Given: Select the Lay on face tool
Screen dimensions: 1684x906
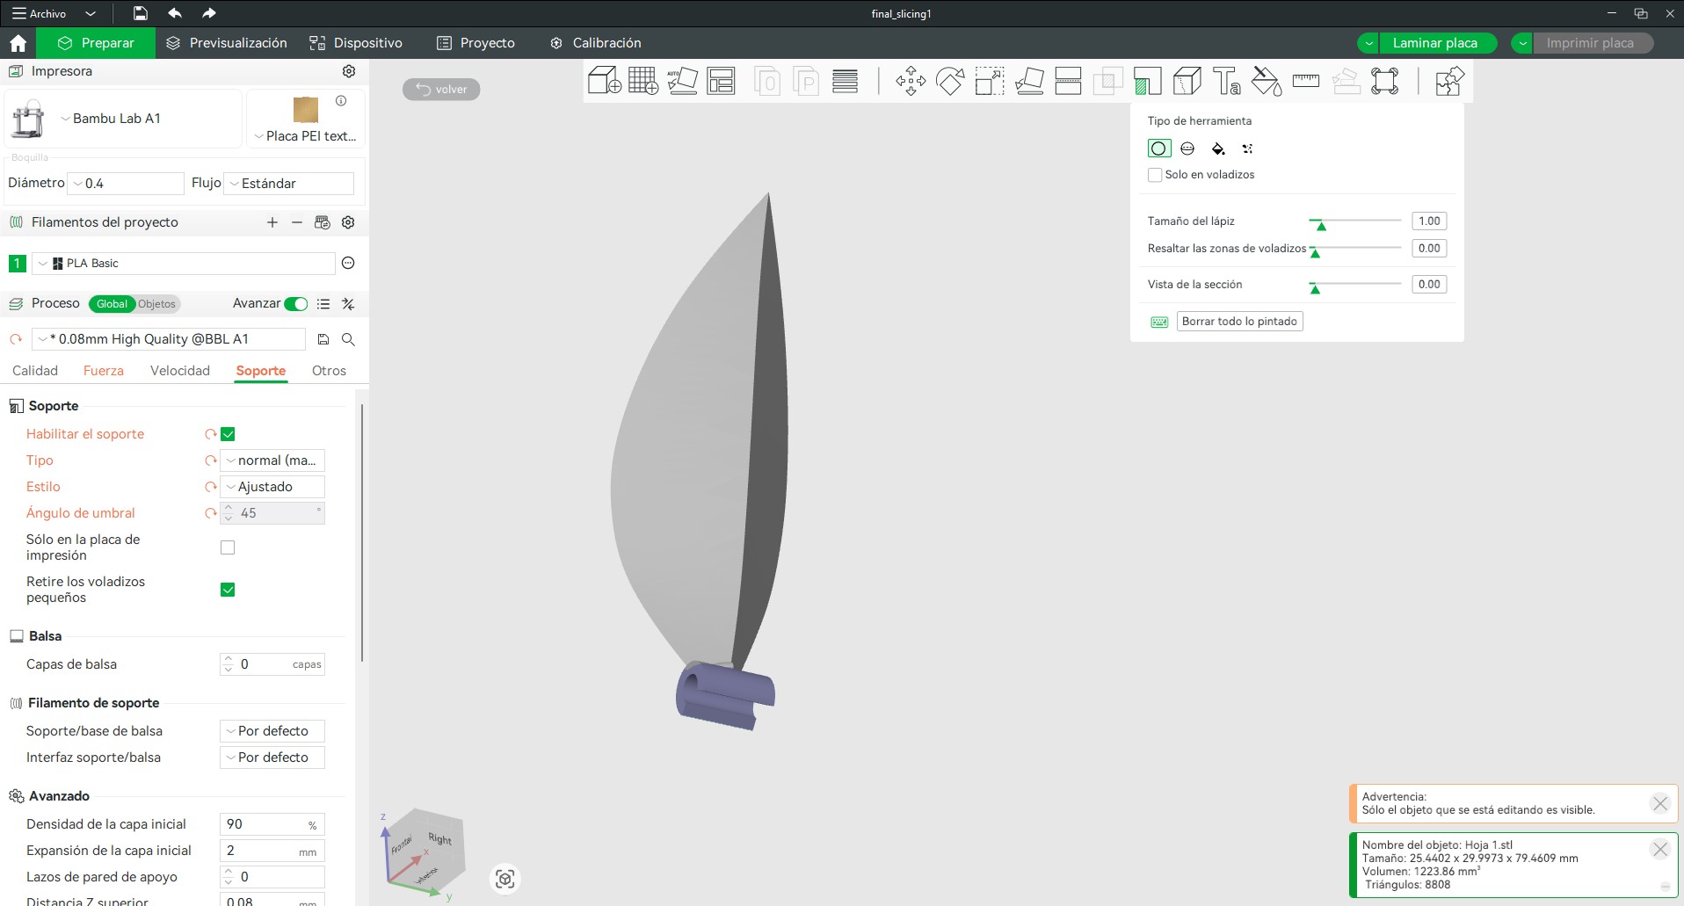Looking at the screenshot, I should [1029, 81].
